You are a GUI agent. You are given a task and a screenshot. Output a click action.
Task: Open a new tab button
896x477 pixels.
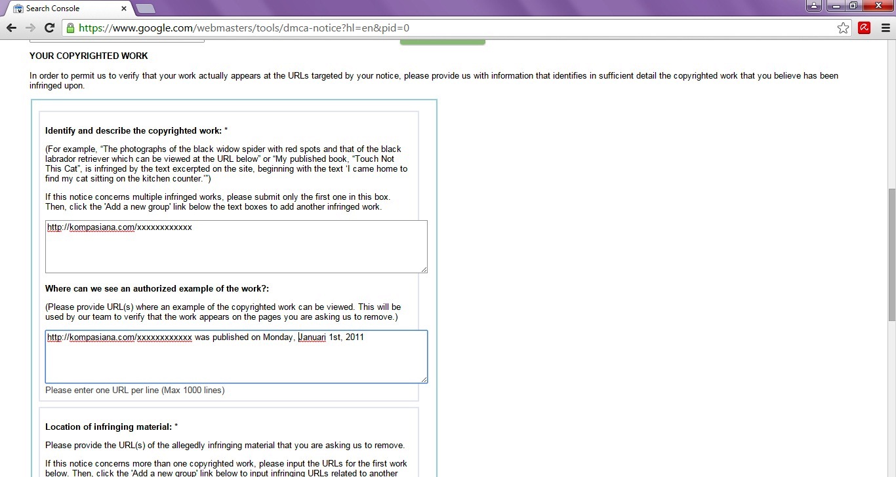[x=145, y=9]
